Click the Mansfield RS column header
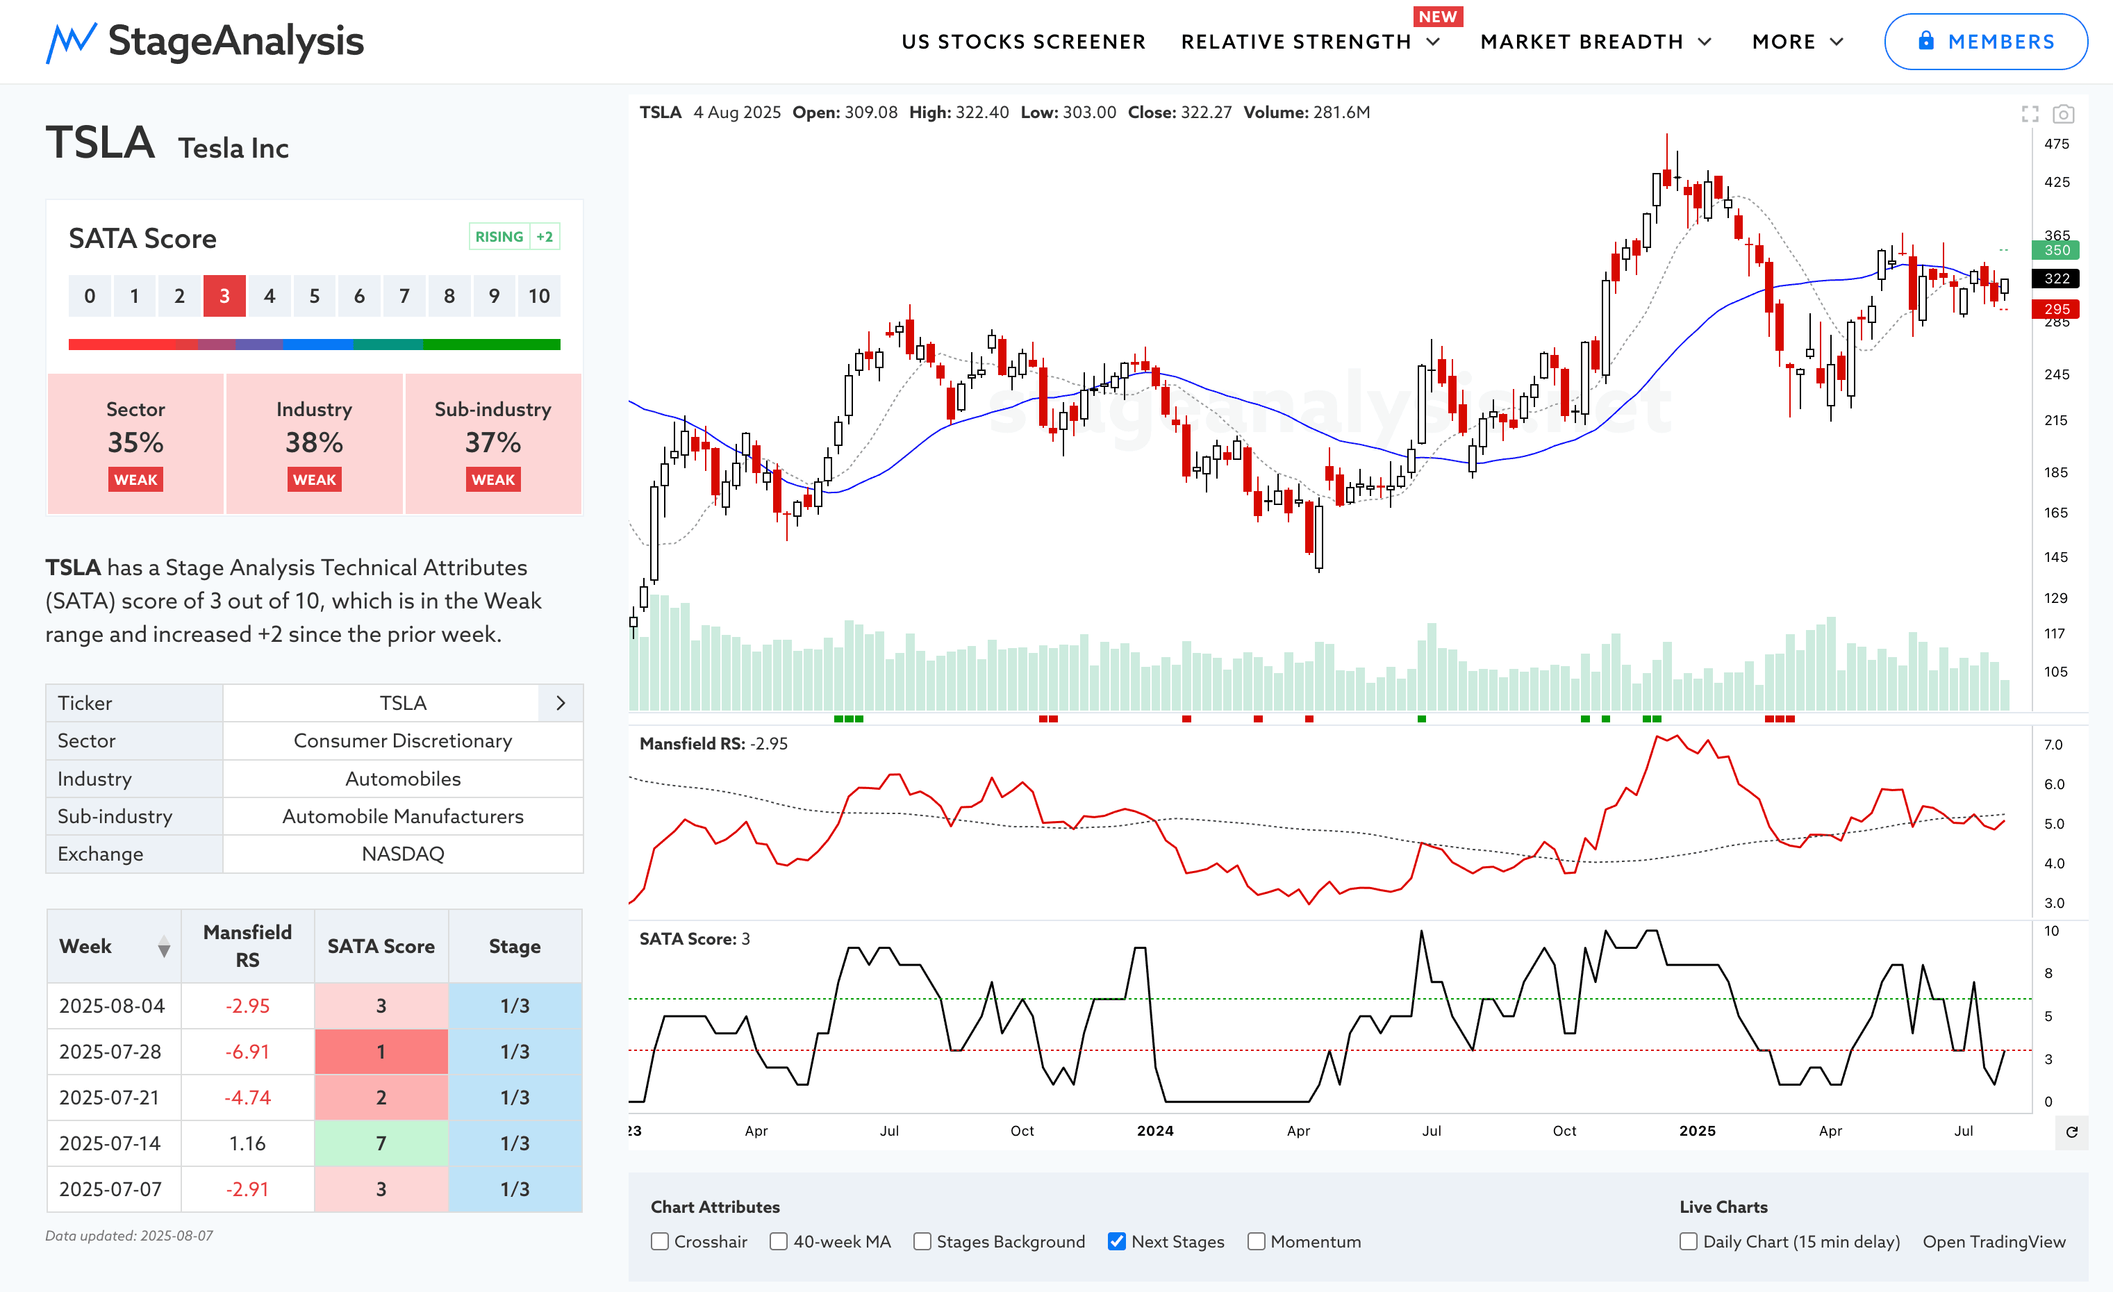2113x1292 pixels. (x=248, y=945)
